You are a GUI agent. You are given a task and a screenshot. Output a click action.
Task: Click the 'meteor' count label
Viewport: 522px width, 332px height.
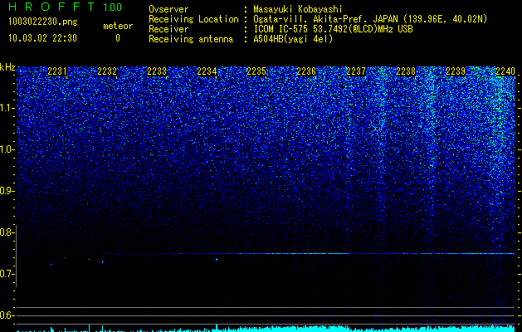point(118,26)
